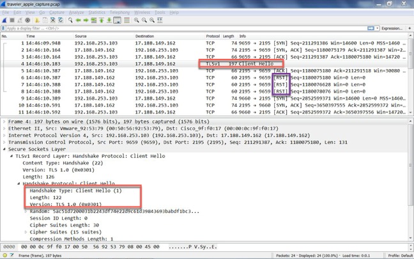This screenshot has height=259, width=414.
Task: Select packet 6 RST row
Action: tap(204, 77)
